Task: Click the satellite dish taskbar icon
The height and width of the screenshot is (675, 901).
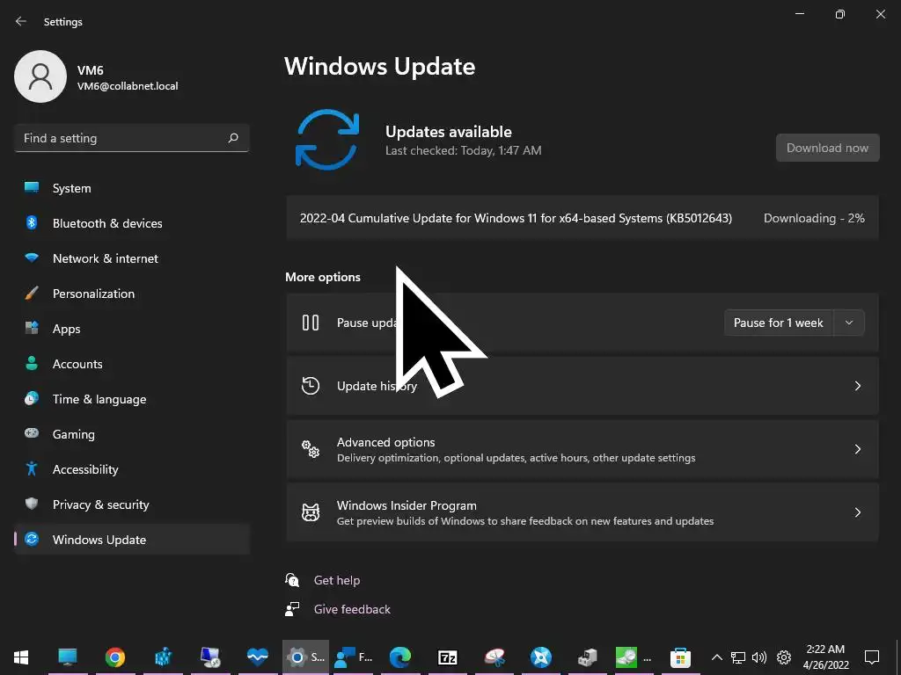Action: [494, 657]
